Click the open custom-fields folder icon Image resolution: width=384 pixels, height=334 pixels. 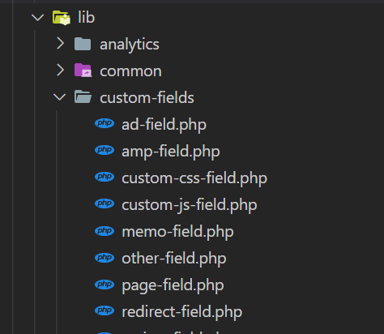click(x=83, y=96)
